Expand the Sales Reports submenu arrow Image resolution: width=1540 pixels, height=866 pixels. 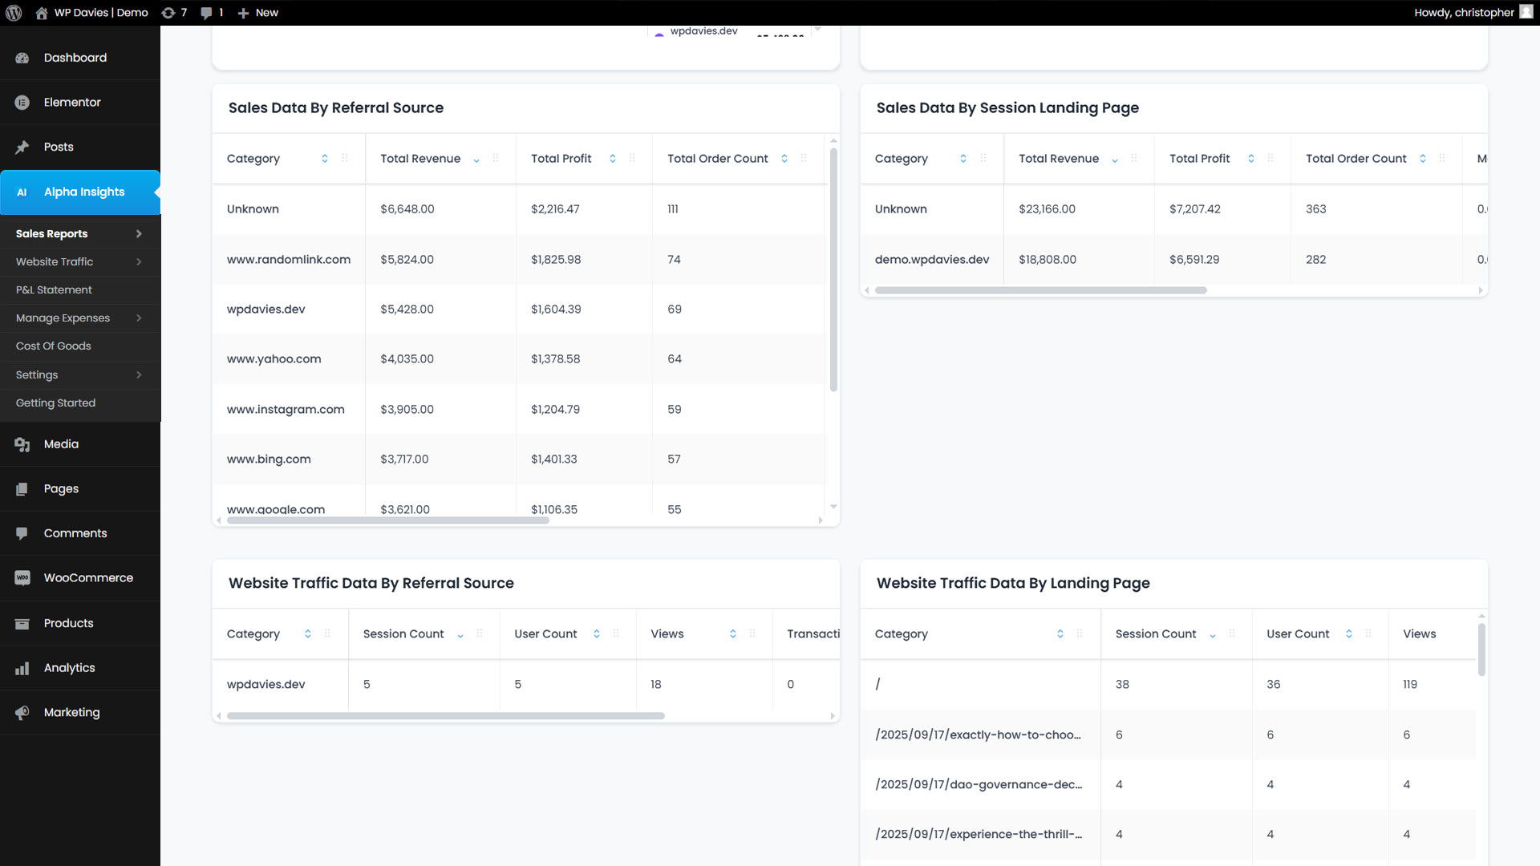pyautogui.click(x=139, y=234)
